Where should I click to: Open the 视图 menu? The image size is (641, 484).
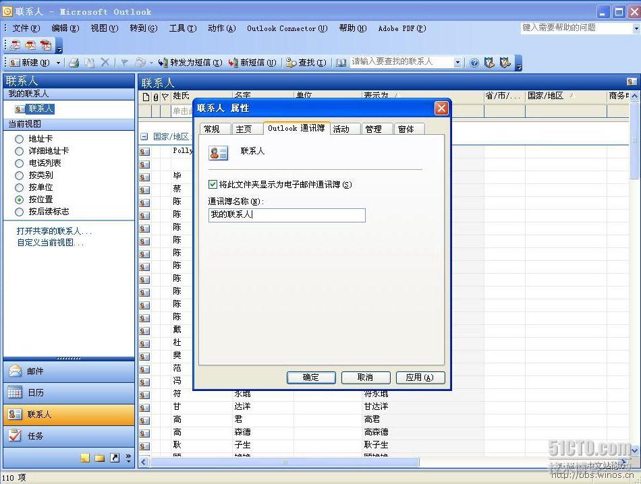click(104, 28)
